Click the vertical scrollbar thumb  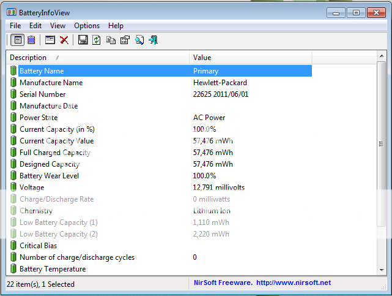382,144
